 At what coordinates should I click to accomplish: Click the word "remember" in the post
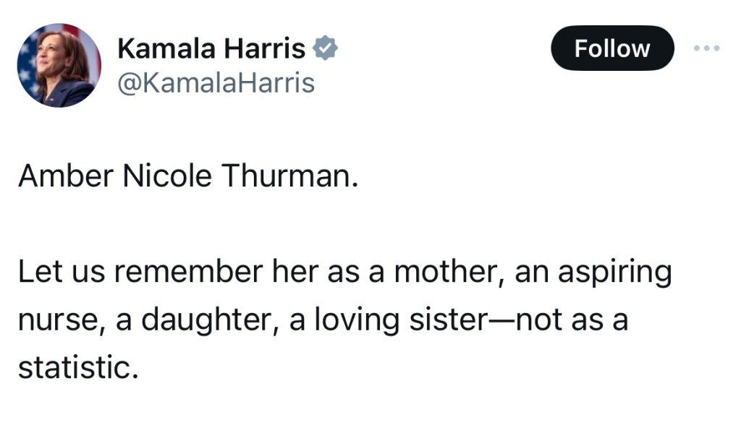pos(187,272)
